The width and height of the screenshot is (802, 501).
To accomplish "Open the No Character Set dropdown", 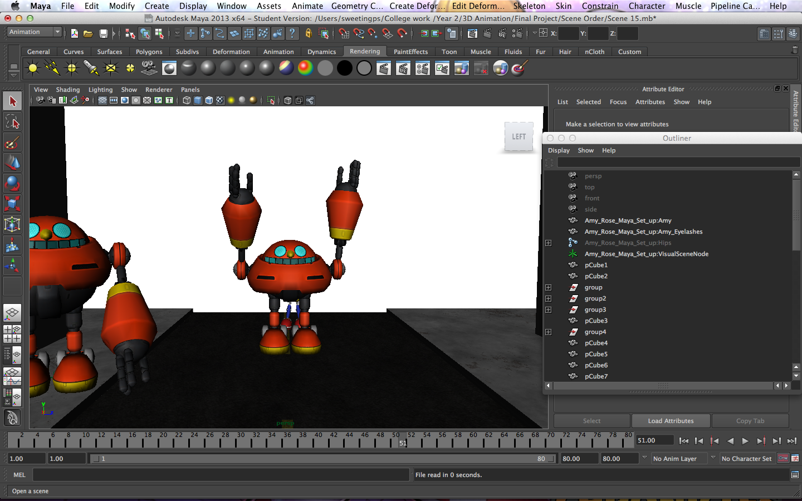I will 746,458.
